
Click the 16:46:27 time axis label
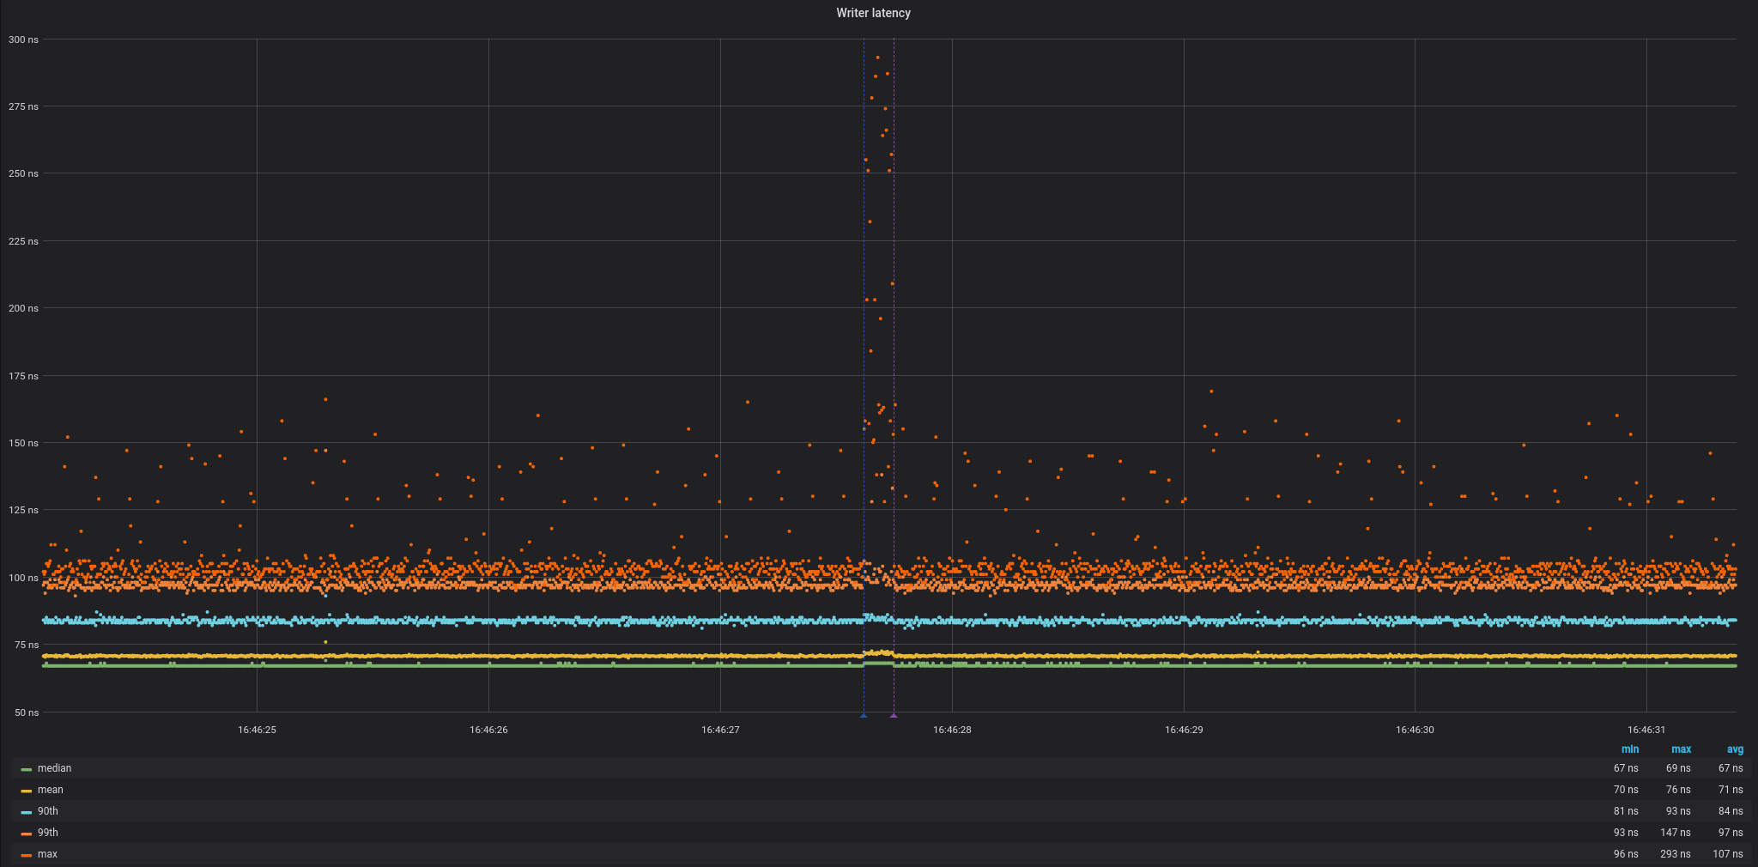[x=720, y=730]
